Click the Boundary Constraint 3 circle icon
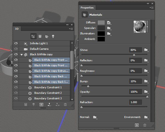 pyautogui.click(x=30, y=98)
